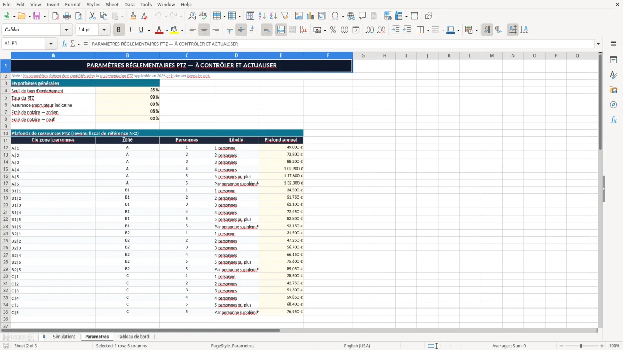Toggle Bold formatting

pyautogui.click(x=119, y=30)
